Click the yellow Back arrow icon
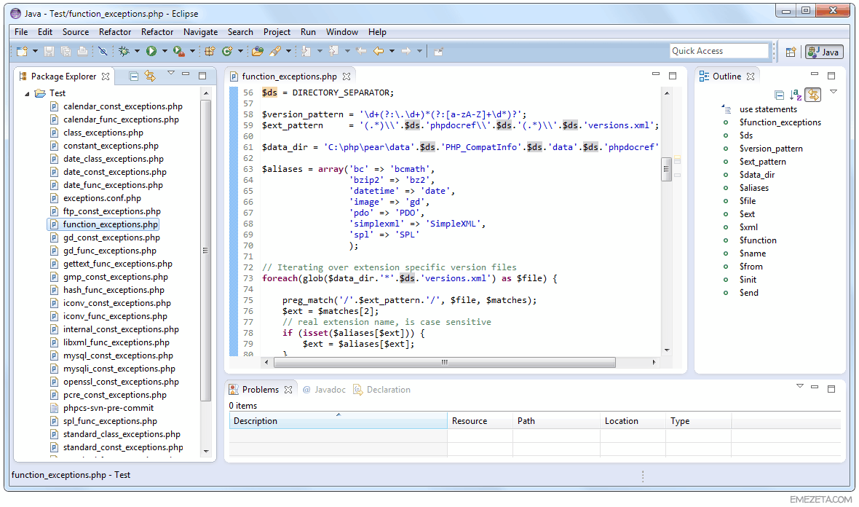Screen dimensions: 859x507 pyautogui.click(x=379, y=52)
